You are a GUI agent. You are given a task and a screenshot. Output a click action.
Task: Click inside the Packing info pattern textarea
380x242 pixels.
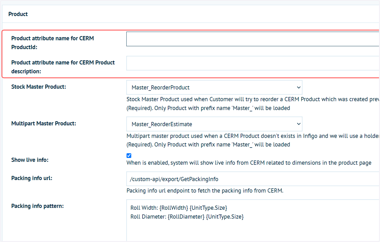[x=253, y=221]
